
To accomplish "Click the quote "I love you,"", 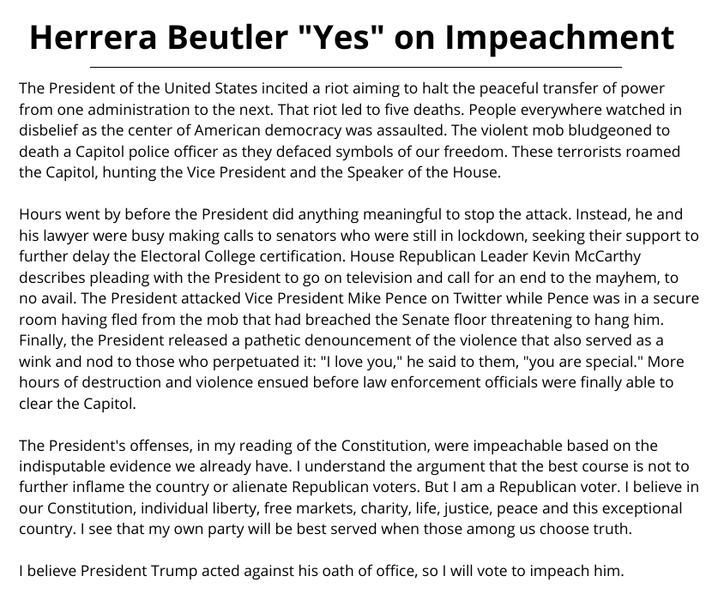I will [x=361, y=362].
